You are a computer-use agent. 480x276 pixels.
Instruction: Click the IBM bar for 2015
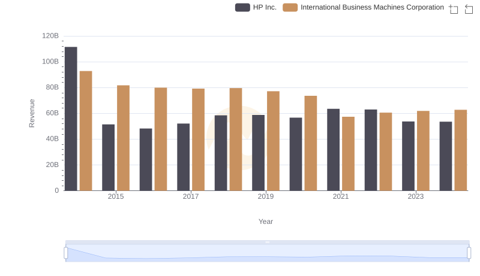pos(124,138)
